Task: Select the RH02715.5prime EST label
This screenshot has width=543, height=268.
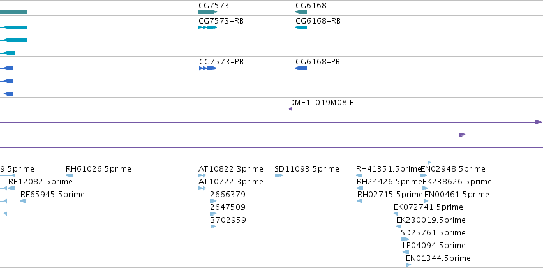Action: coord(390,195)
